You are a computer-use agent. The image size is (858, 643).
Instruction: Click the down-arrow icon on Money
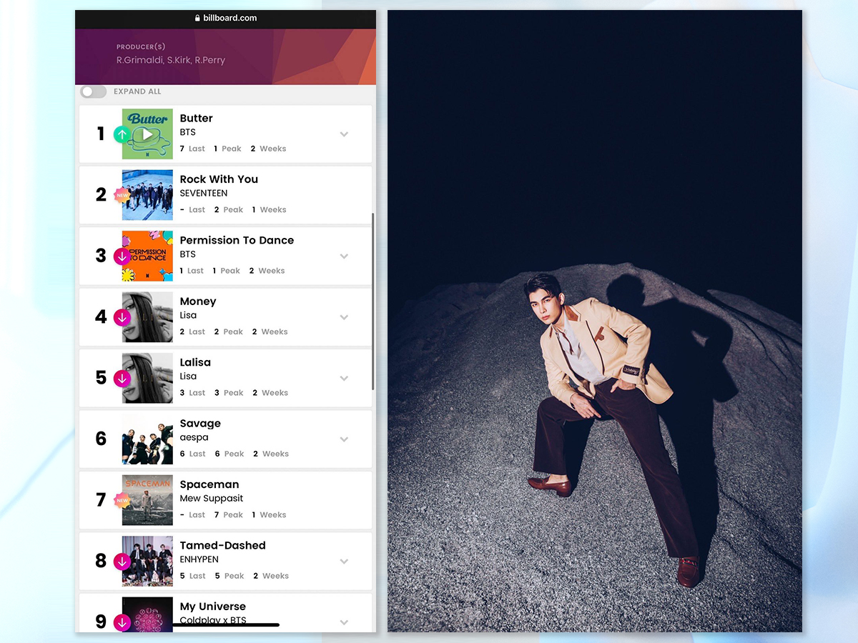pos(122,317)
